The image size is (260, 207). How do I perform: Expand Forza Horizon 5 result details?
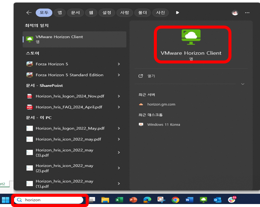pyautogui.click(x=118, y=64)
